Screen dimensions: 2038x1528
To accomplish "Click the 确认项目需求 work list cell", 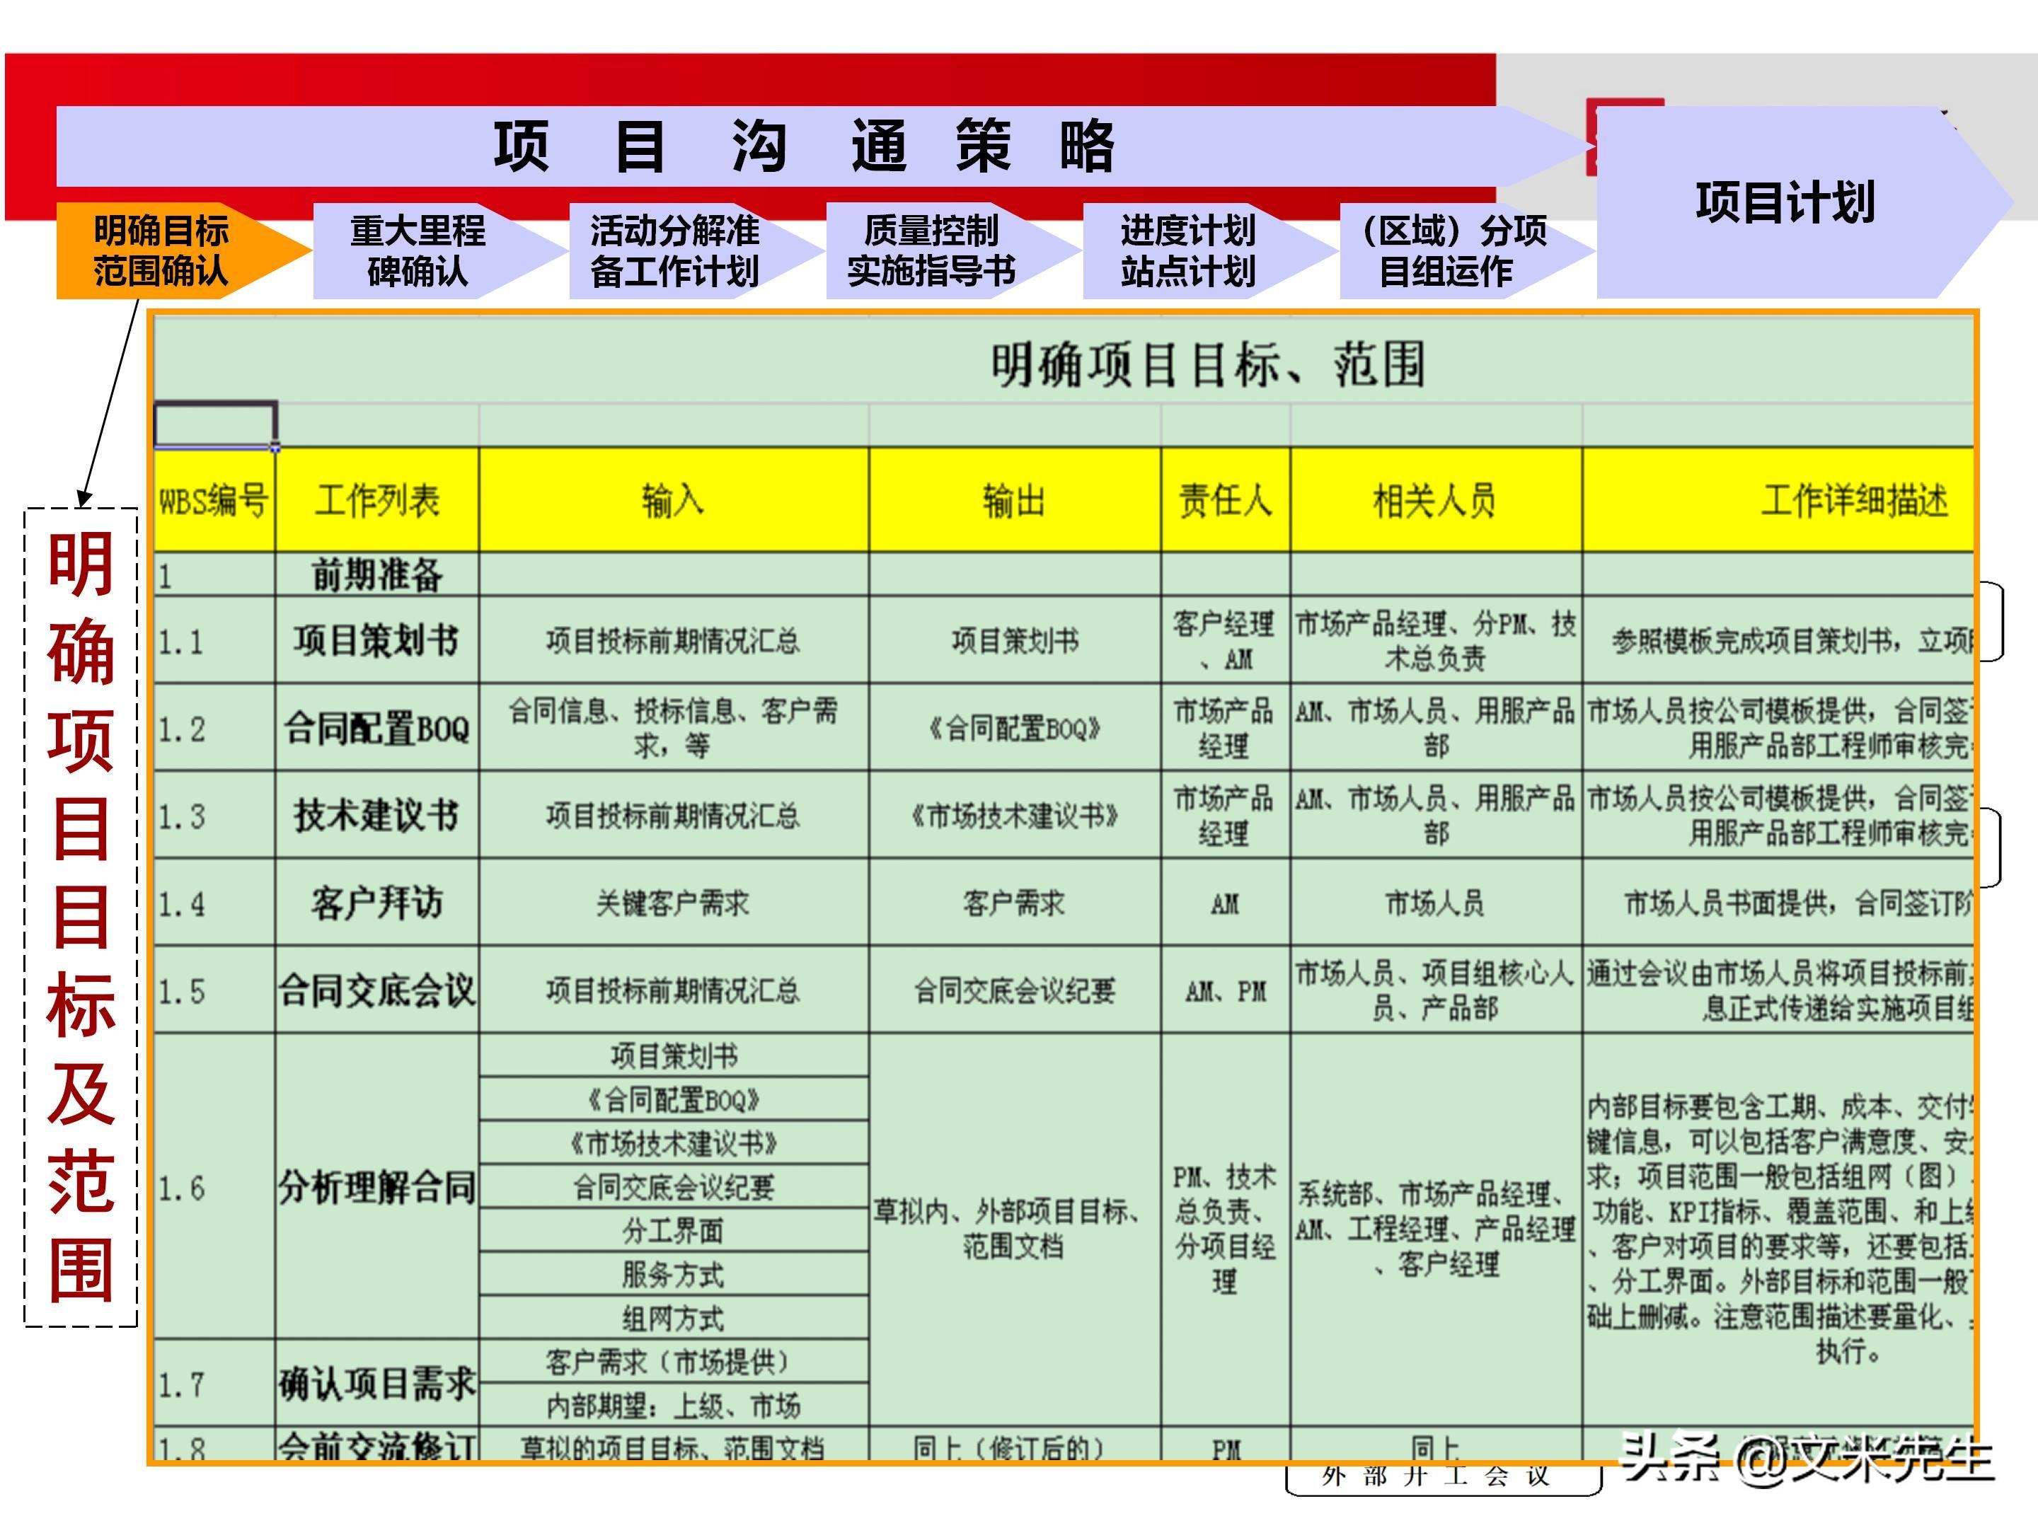I will pyautogui.click(x=377, y=1382).
